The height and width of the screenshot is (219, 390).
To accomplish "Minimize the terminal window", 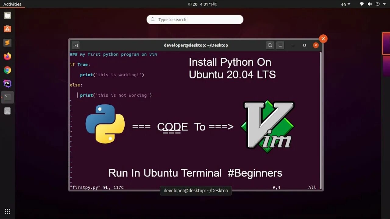I will [293, 45].
